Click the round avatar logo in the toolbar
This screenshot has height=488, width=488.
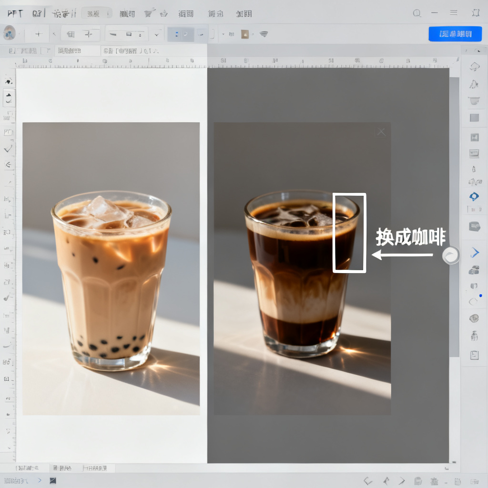pos(10,33)
